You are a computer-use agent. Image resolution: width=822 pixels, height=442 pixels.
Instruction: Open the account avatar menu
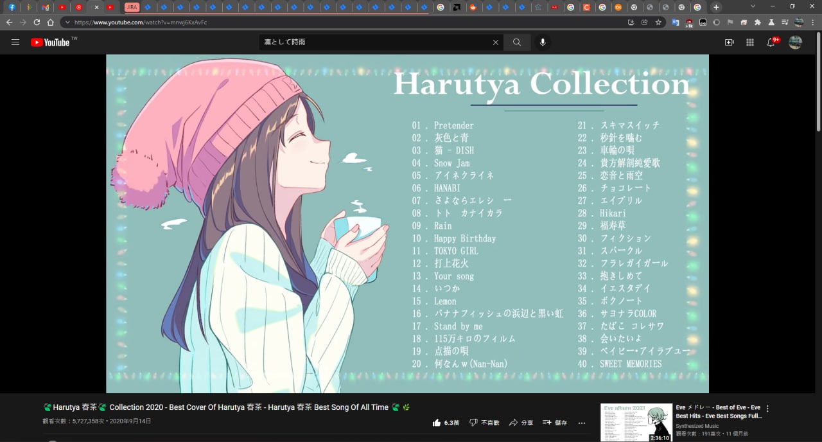(795, 42)
